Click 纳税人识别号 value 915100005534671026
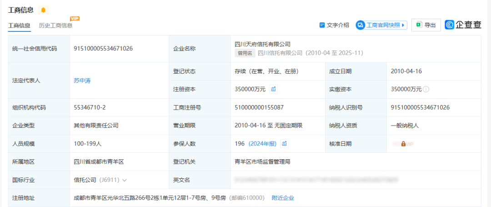The image size is (491, 207). coord(420,108)
